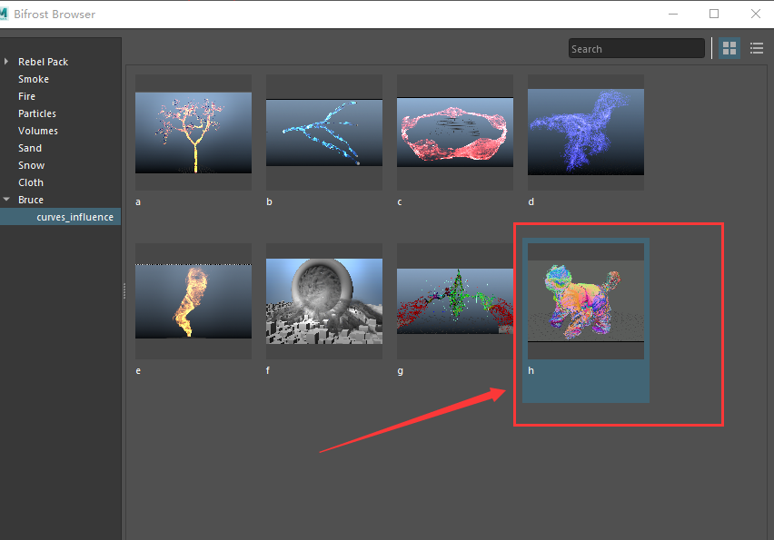This screenshot has width=774, height=540.
Task: Select thumbnail f showing the smoke crater
Action: pyautogui.click(x=323, y=299)
